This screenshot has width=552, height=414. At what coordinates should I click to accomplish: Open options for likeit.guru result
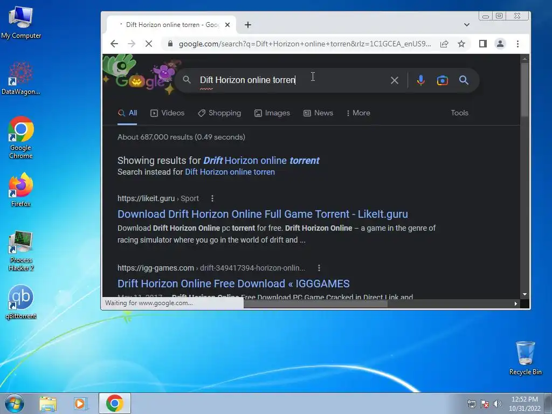(x=212, y=198)
